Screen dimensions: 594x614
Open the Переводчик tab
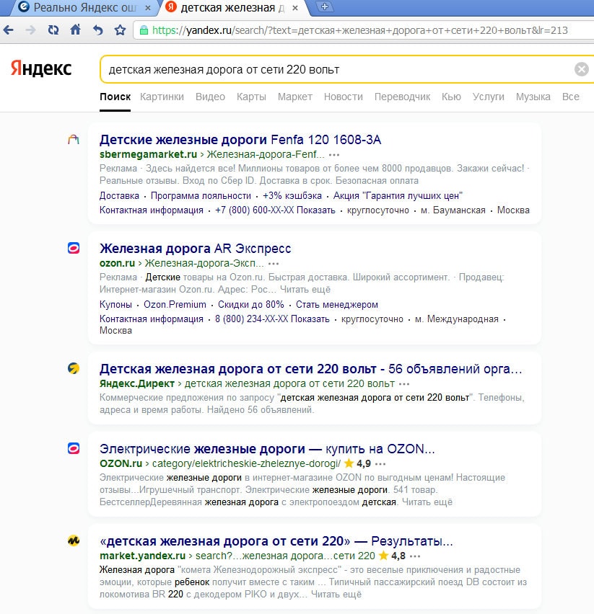coord(402,97)
